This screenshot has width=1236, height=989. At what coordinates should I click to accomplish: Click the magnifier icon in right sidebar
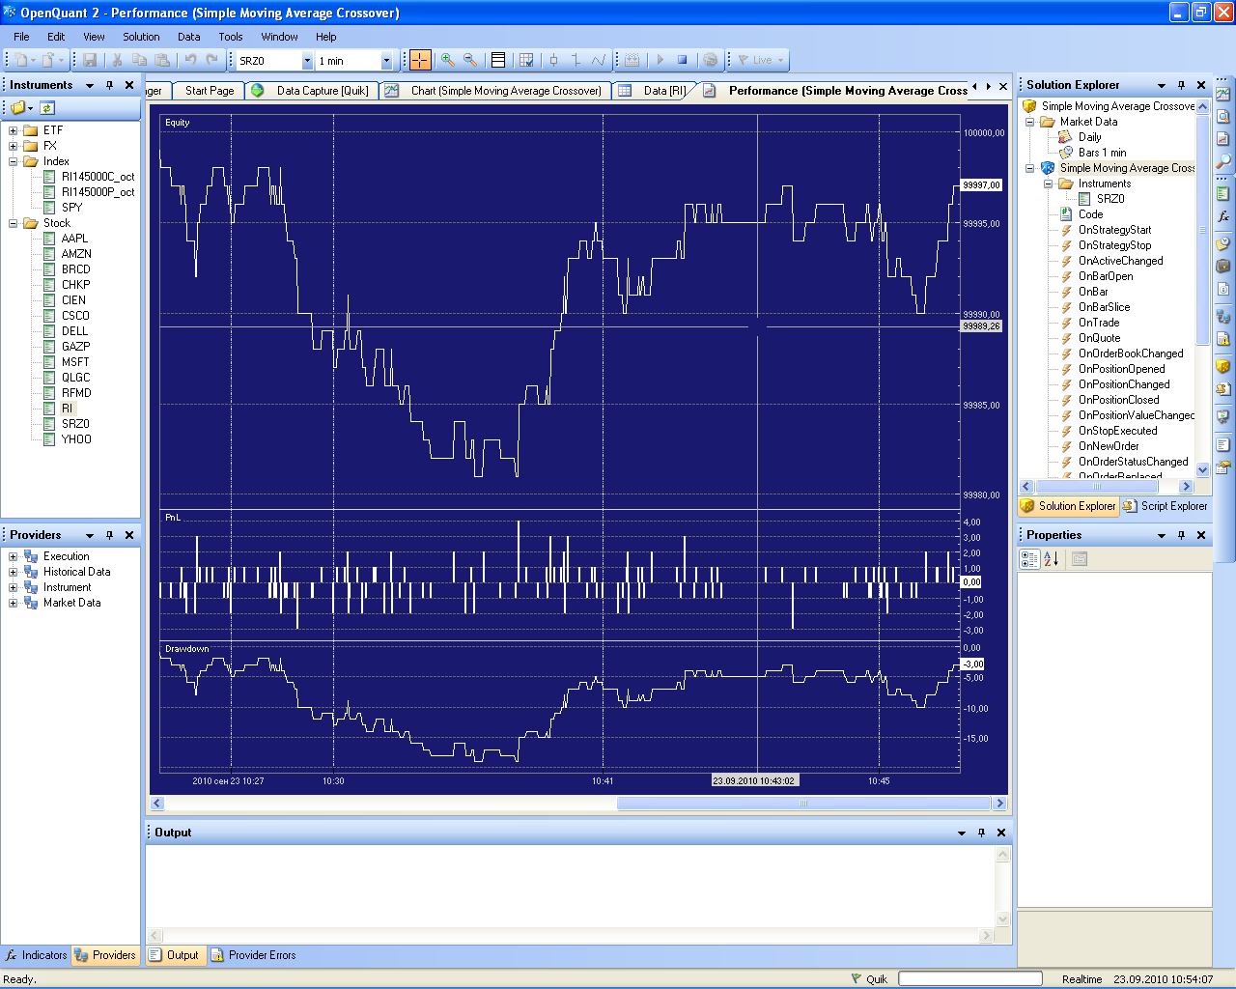1223,161
